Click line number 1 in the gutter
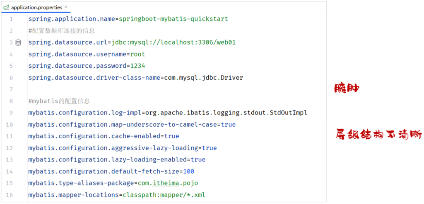Image resolution: width=424 pixels, height=204 pixels. pyautogui.click(x=11, y=19)
